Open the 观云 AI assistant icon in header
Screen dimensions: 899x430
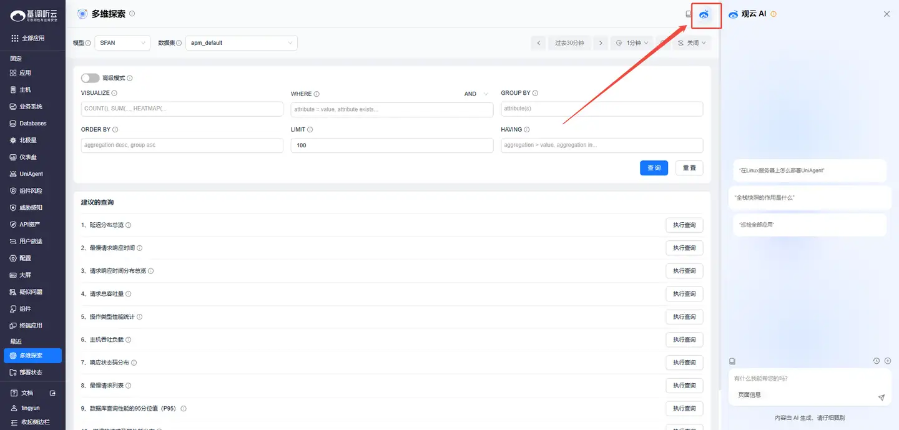click(x=704, y=14)
